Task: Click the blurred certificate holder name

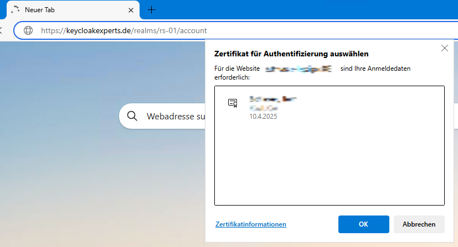Action: pyautogui.click(x=274, y=99)
